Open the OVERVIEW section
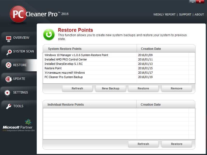Viewport: 207px width, 155px height. (19, 38)
